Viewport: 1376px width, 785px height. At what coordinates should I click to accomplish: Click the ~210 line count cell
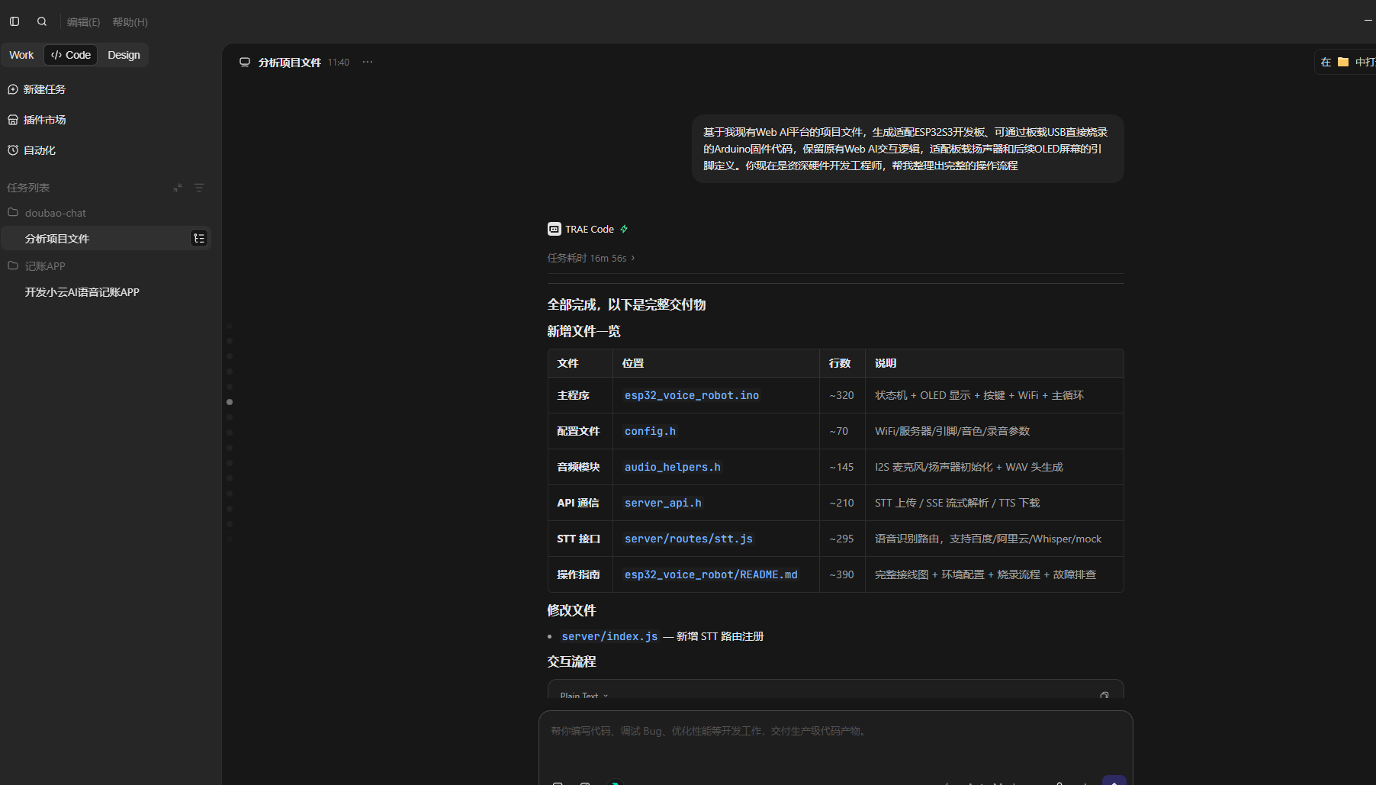(841, 503)
